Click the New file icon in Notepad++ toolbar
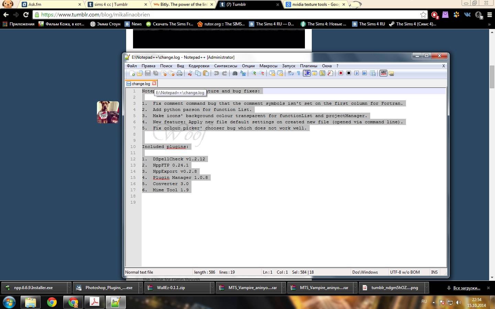The height and width of the screenshot is (309, 495). pos(132,73)
